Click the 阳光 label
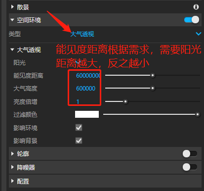 coord(19,63)
